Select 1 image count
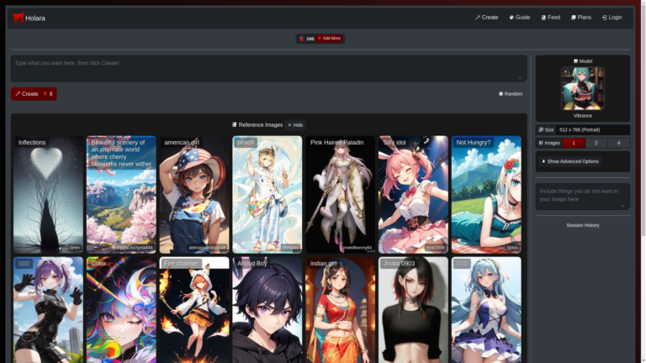Screen dimensions: 646x363 574,143
